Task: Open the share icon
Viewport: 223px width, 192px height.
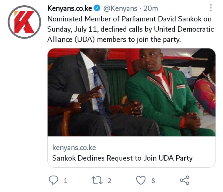Action: pos(185,180)
